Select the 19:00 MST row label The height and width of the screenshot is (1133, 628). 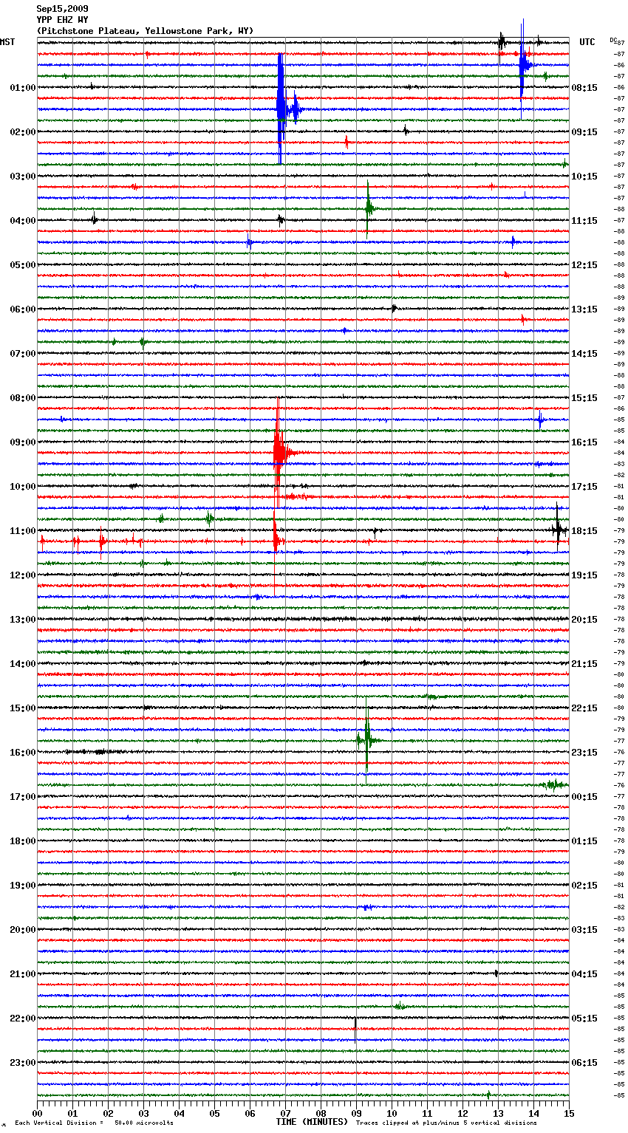pyautogui.click(x=22, y=886)
